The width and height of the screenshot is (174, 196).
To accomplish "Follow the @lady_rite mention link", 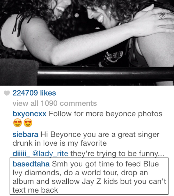I will 50,153.
